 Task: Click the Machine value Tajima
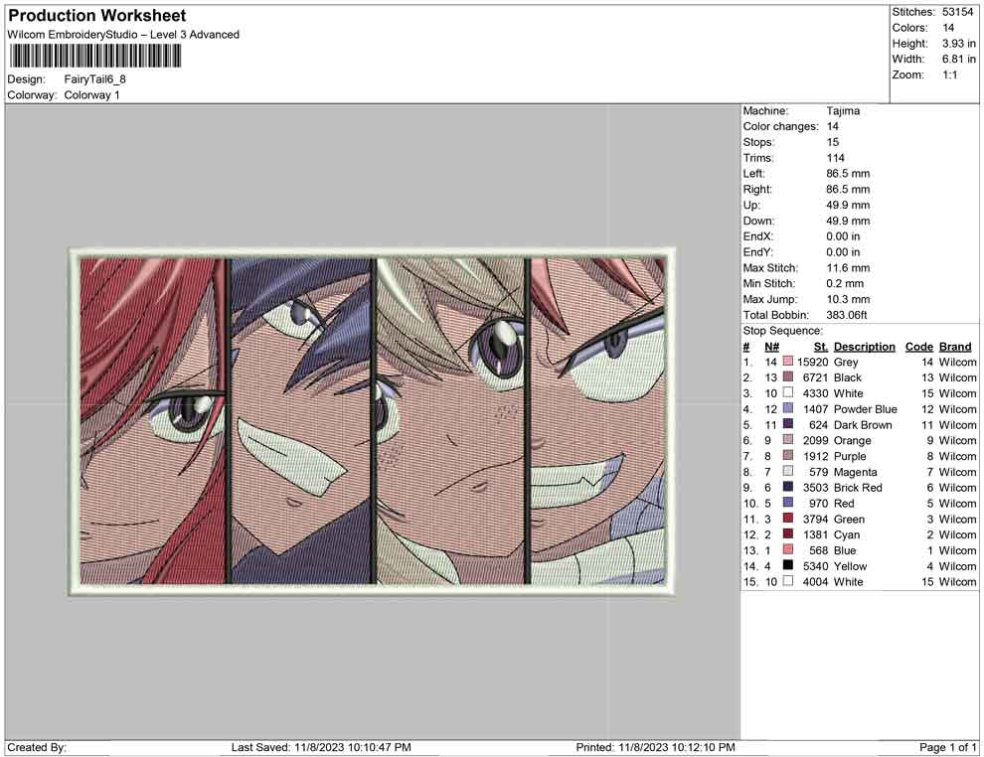click(843, 110)
